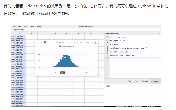The image size is (176, 110).
Task: Open the Plot menu
Action: pyautogui.click(x=19, y=26)
